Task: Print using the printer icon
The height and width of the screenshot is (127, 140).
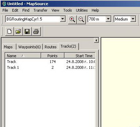Action: coord(36,31)
